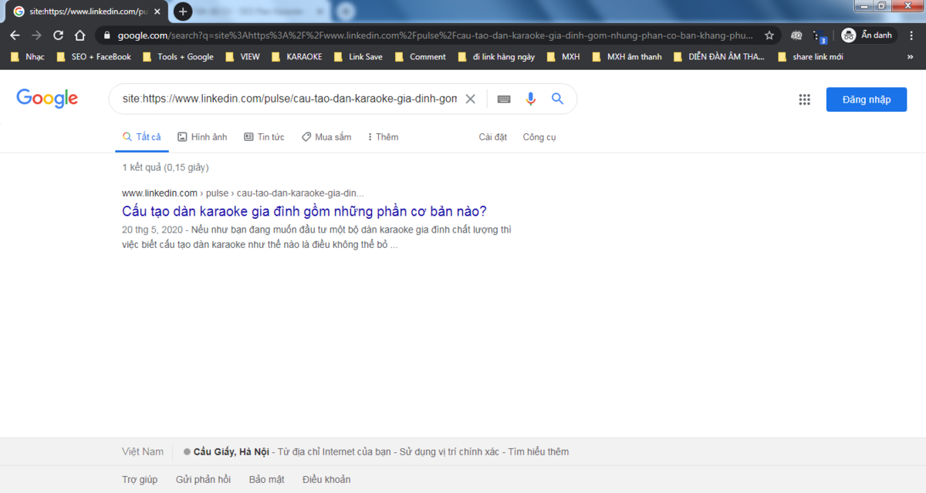The width and height of the screenshot is (926, 493).
Task: Open a new browser tab
Action: pos(183,12)
